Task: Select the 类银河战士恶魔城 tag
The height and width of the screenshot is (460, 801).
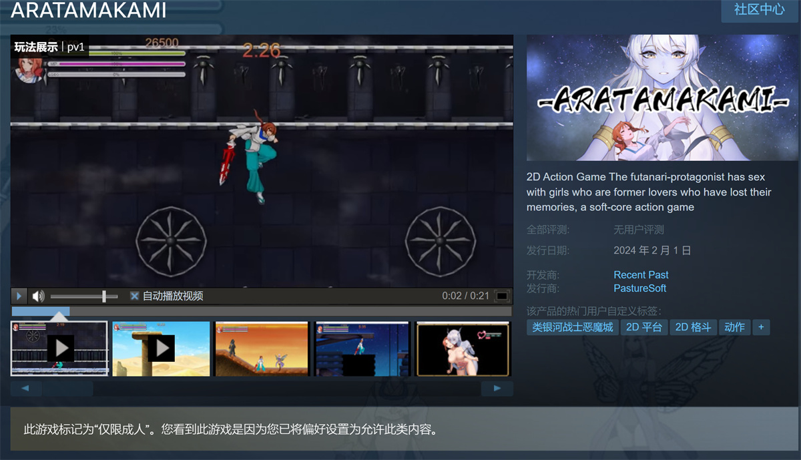Action: pyautogui.click(x=572, y=327)
